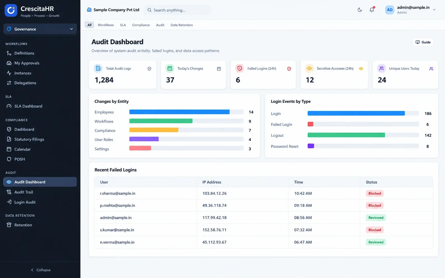Open the Audit tab
Image resolution: width=445 pixels, height=278 pixels.
coord(160,25)
